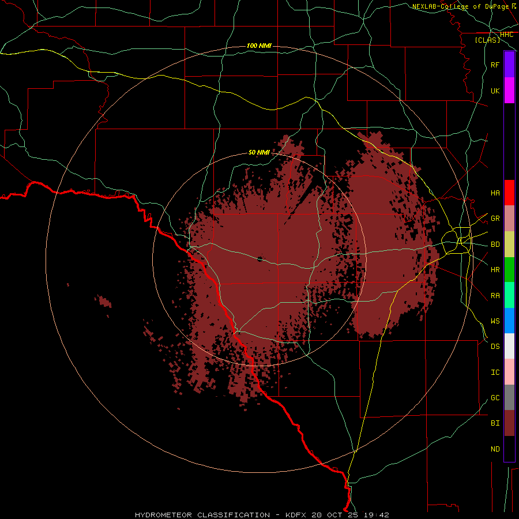Click the RA light green swatch

509,295
